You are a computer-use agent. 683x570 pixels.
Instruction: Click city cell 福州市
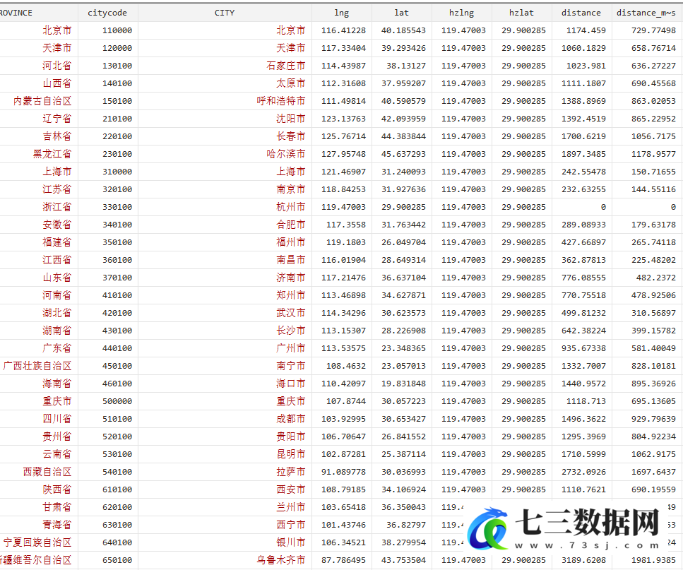point(291,242)
